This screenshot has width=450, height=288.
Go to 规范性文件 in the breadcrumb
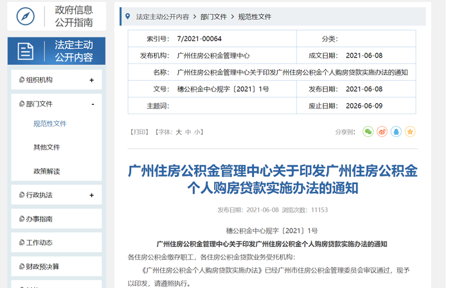pyautogui.click(x=255, y=17)
